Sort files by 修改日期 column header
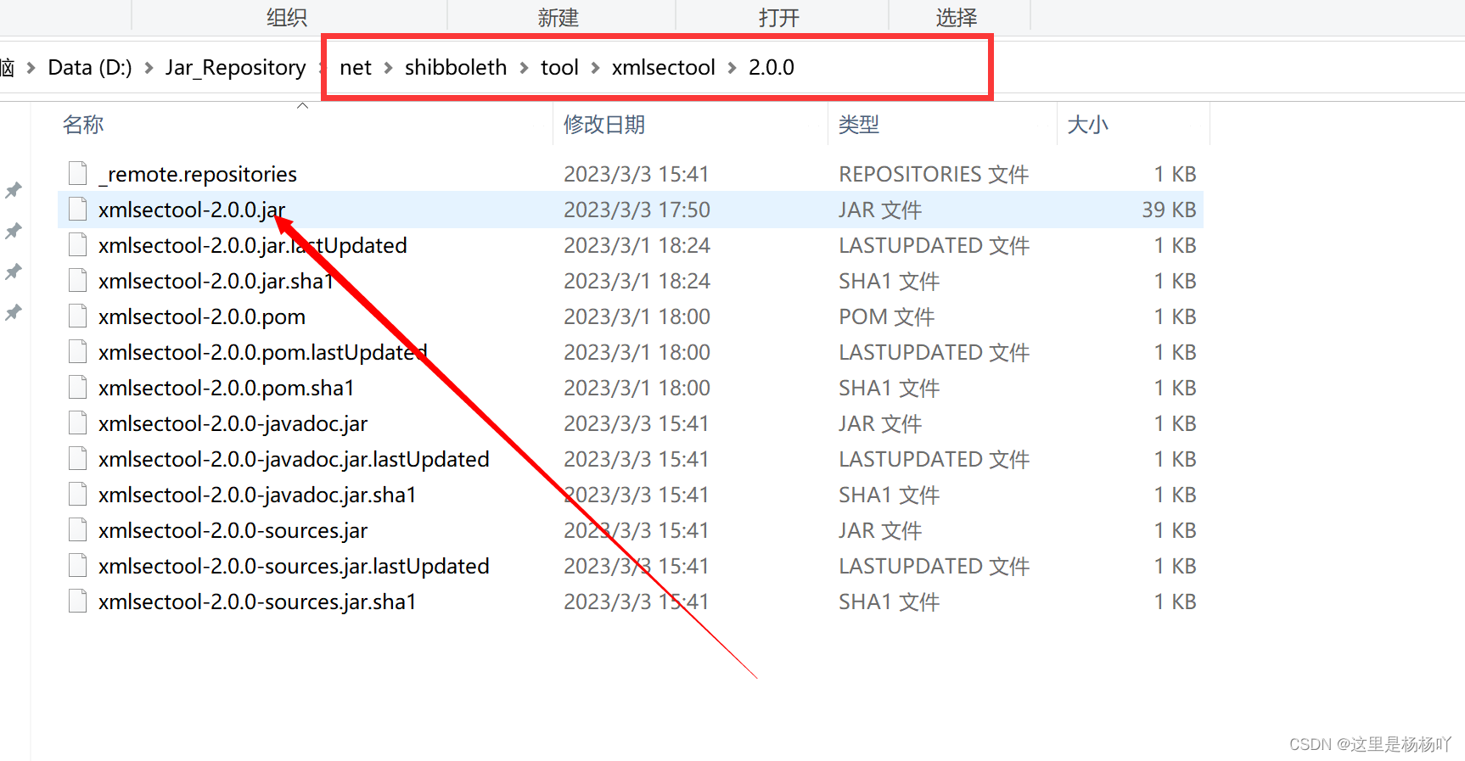Image resolution: width=1465 pixels, height=761 pixels. (604, 125)
